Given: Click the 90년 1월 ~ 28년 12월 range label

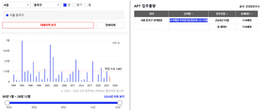Looking at the screenshot, I should [x=16, y=97].
